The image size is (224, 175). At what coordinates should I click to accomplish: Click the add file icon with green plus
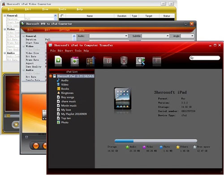(58, 60)
